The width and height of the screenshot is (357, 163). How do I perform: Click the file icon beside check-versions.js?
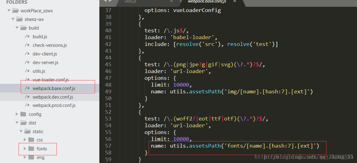pos(27,45)
